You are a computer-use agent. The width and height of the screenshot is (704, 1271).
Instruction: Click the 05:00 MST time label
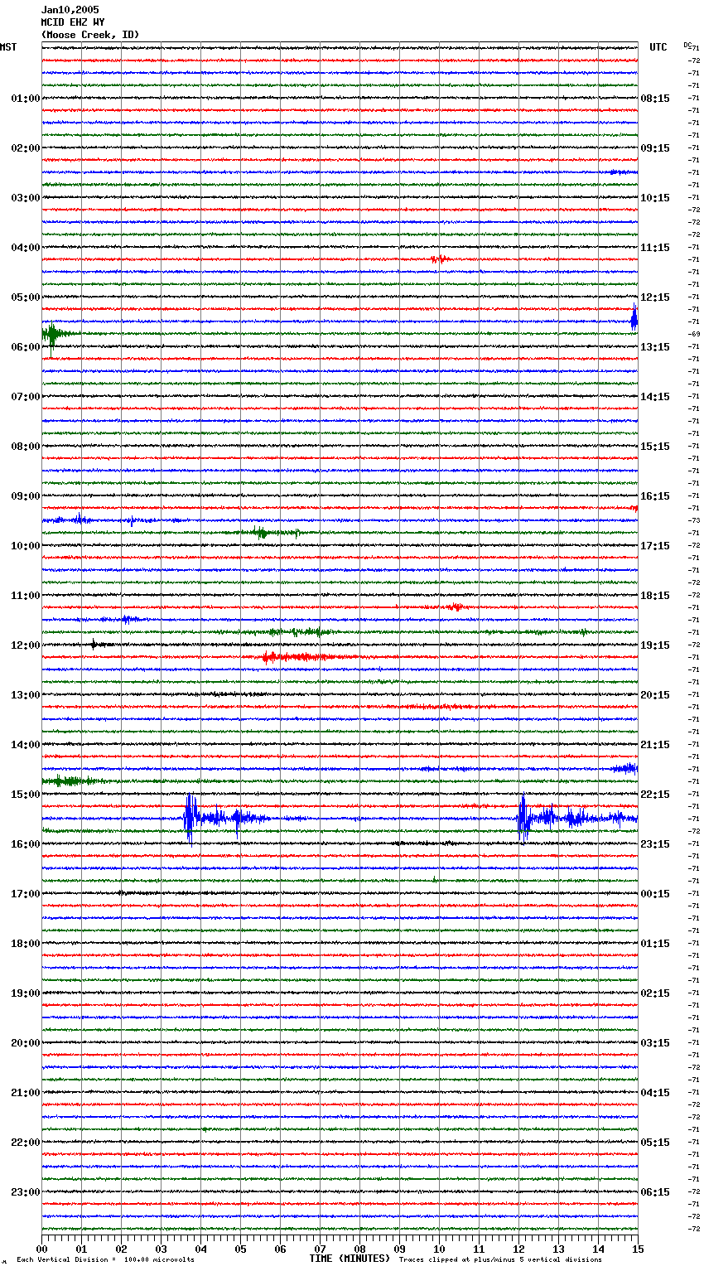pos(26,297)
